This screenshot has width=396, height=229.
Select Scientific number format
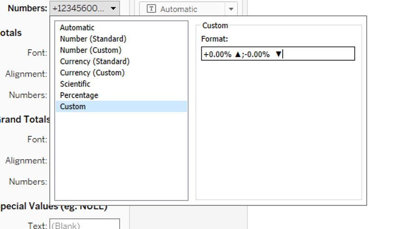click(75, 84)
